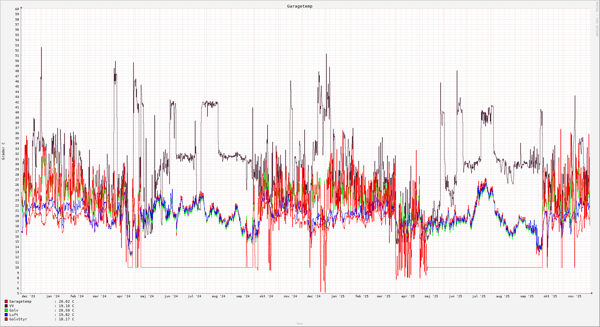
Task: Select the Garagetemp chart title at top
Action: (300, 6)
